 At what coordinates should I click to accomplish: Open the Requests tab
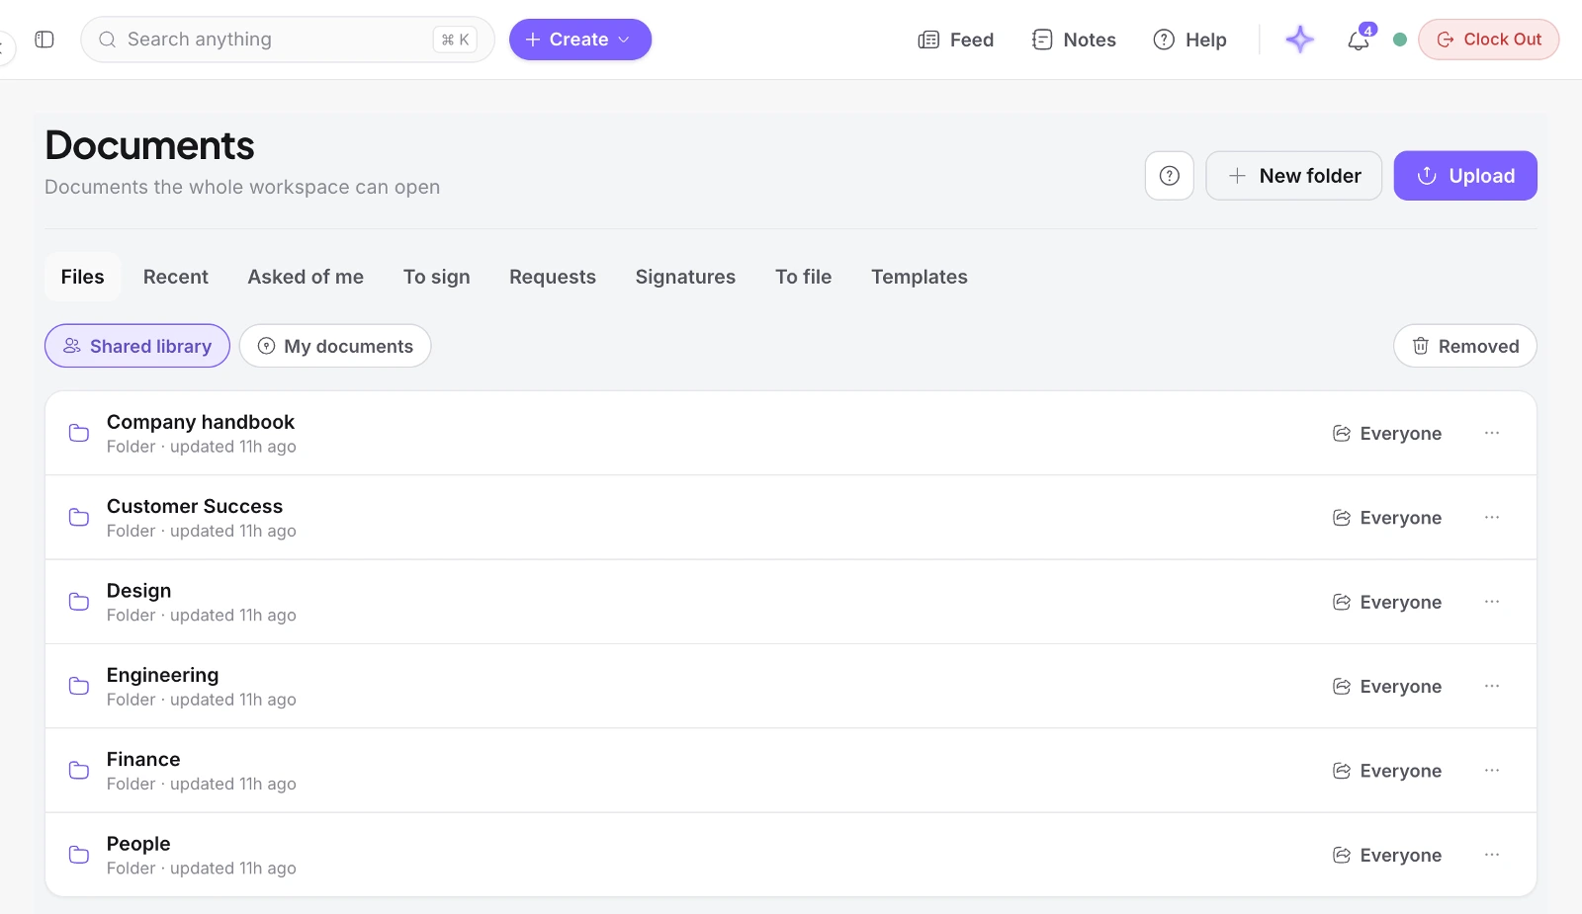point(553,277)
